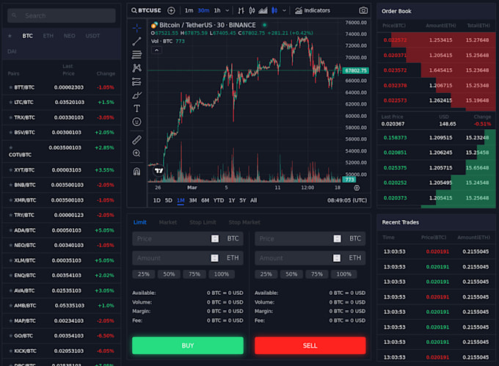This screenshot has height=366, width=499.
Task: Click the 67802.75 current price label
Action: coord(356,70)
